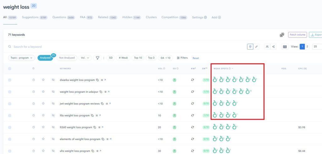Click the collapse arrows icon in toolbar
The width and height of the screenshot is (322, 154).
[x=256, y=47]
